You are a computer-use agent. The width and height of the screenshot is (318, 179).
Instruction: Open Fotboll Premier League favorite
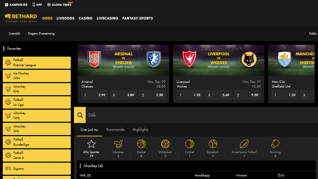point(37,62)
